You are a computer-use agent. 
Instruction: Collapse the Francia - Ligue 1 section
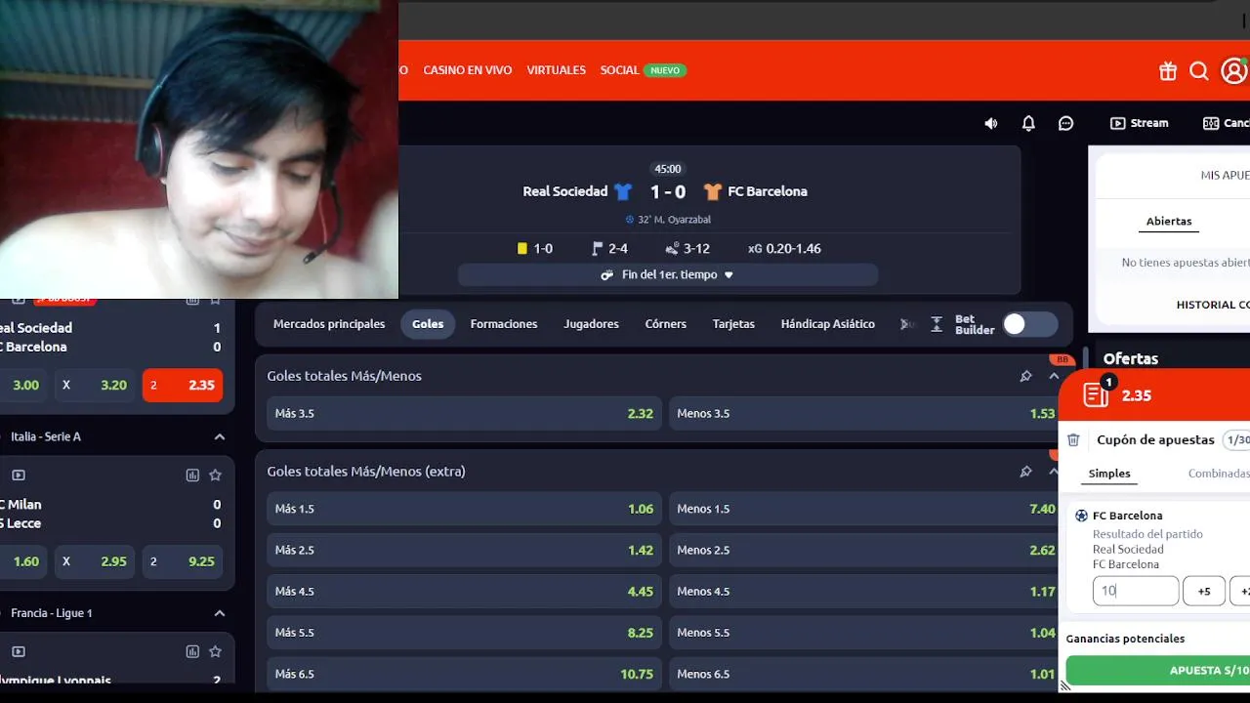(220, 613)
